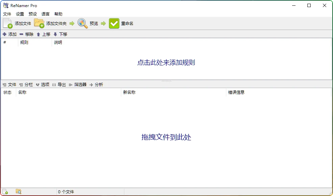Viewport: 333px width, 196px height.
Task: Click the green 重命名 (Rename) checkmark icon
Action: [x=113, y=23]
